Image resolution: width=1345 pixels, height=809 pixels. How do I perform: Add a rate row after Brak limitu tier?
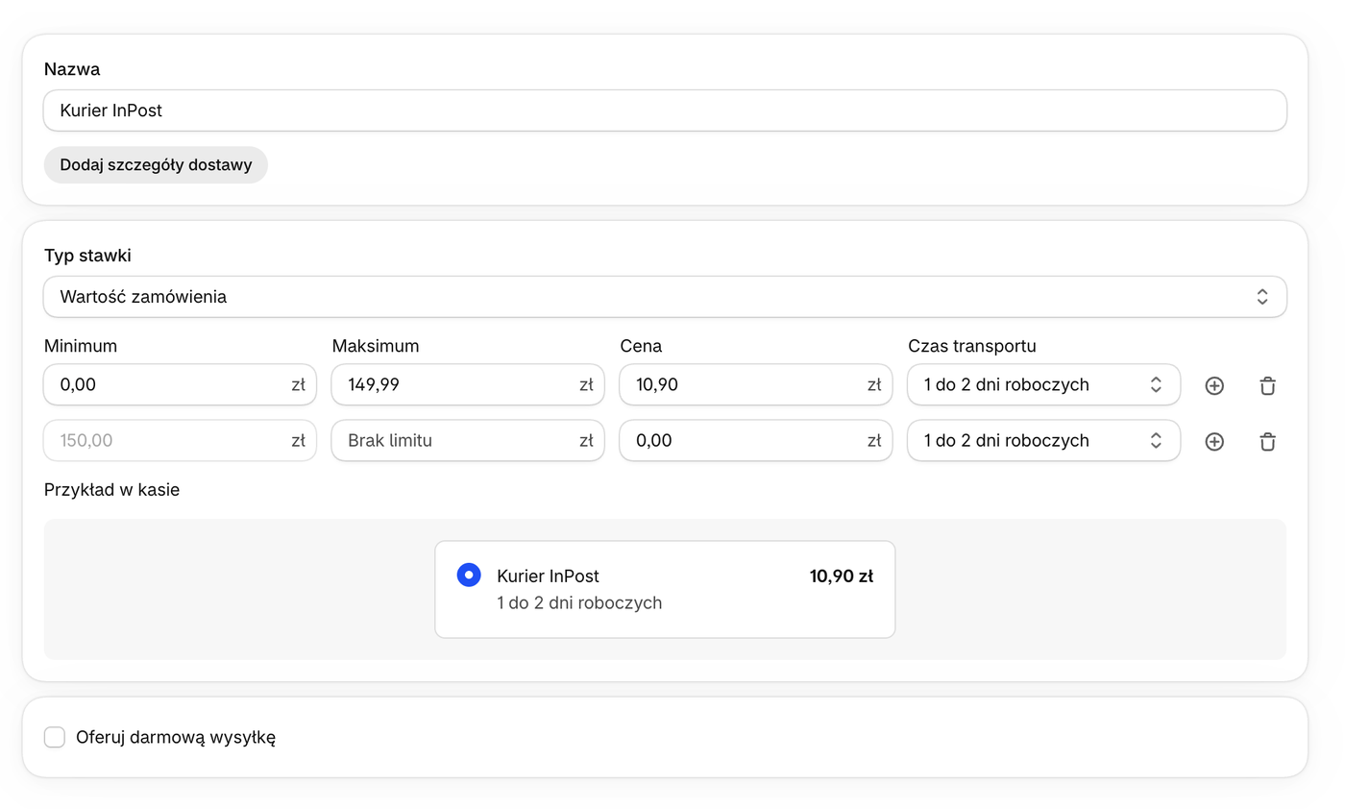[1214, 441]
